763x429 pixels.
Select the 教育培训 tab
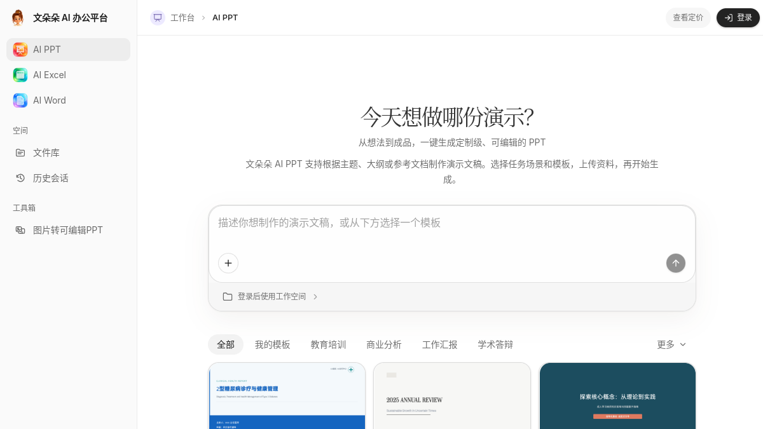point(328,344)
